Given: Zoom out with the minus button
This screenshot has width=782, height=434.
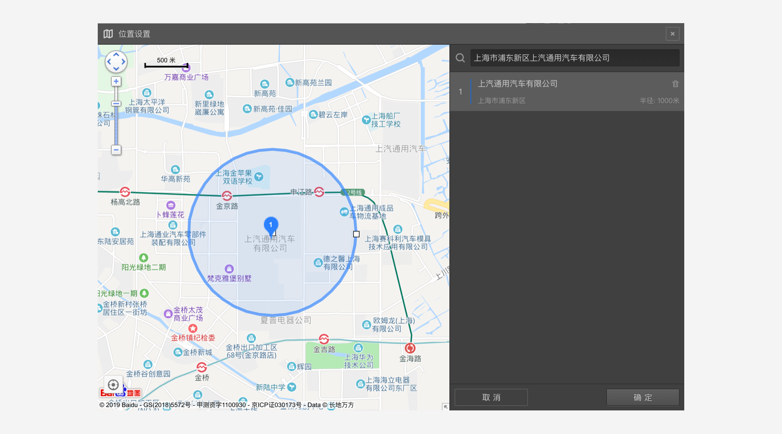Looking at the screenshot, I should click(x=116, y=150).
